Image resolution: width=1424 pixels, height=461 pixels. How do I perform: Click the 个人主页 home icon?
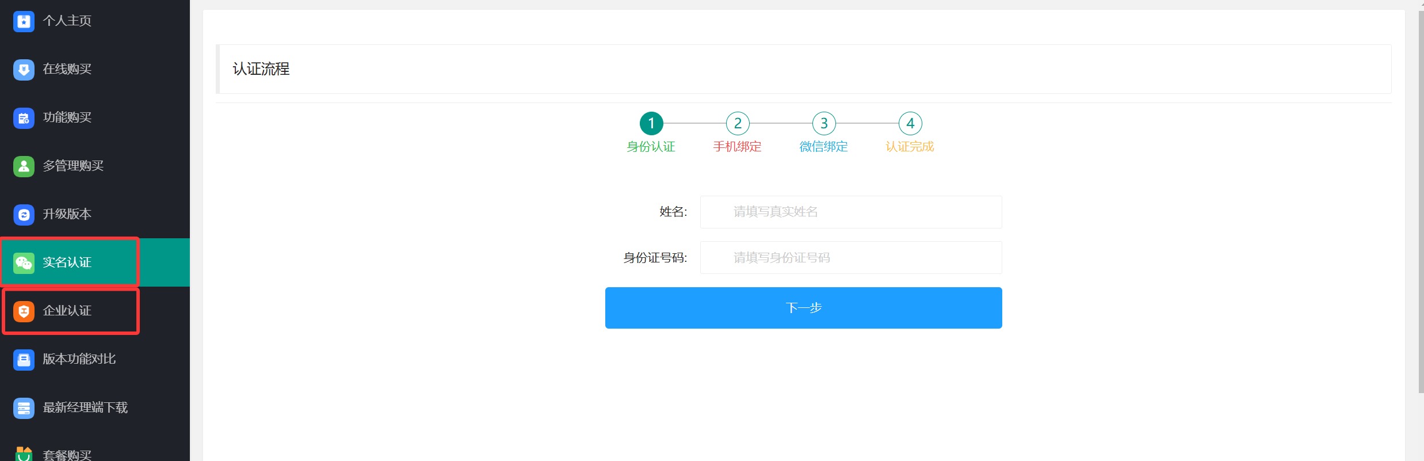tap(24, 21)
